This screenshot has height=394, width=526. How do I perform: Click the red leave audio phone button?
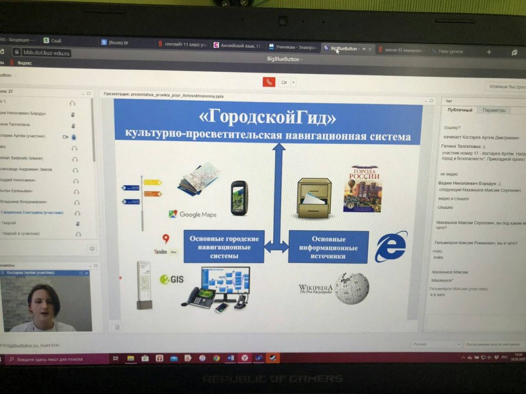269,82
